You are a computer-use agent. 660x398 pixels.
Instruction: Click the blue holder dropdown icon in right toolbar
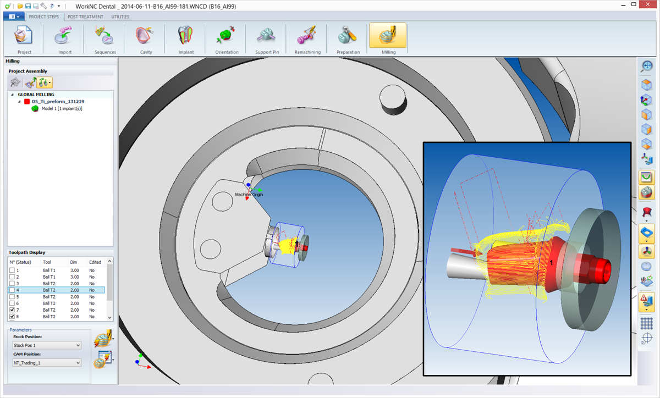[647, 235]
